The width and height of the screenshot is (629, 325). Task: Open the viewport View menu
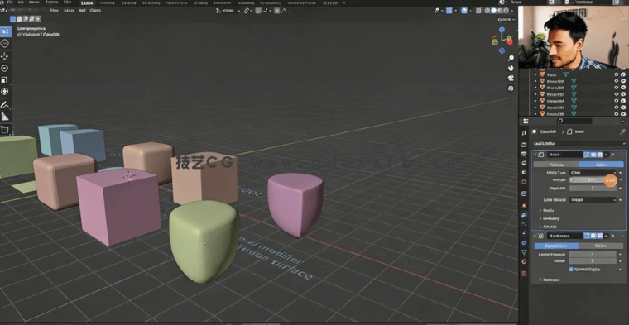click(55, 11)
